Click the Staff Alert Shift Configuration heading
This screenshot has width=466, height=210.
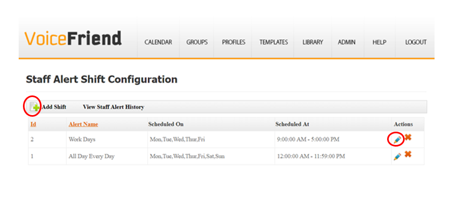[102, 79]
